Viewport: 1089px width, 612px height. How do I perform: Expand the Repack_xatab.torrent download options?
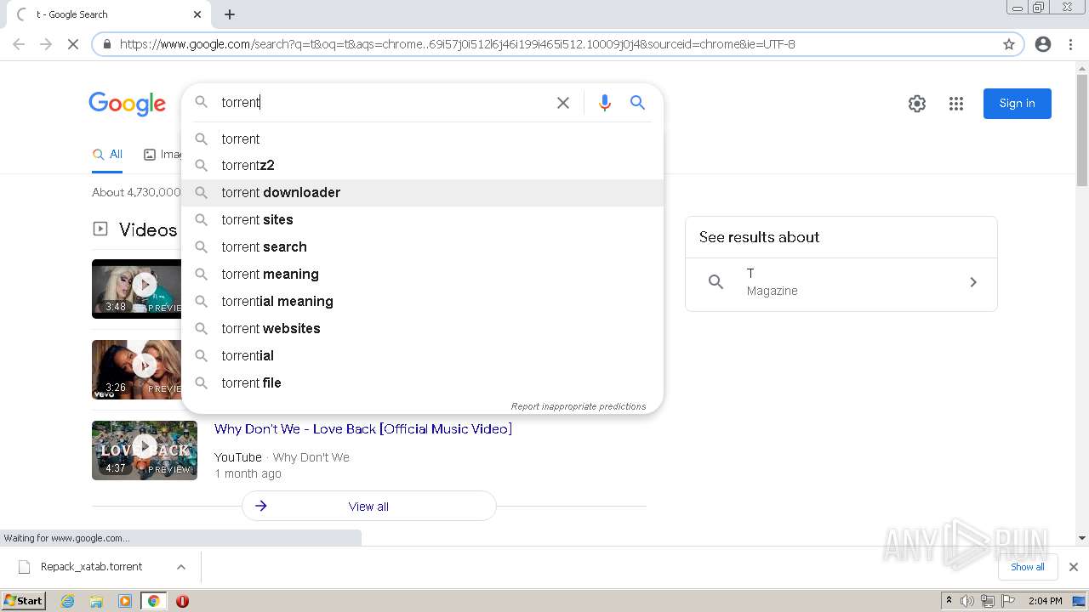tap(181, 567)
